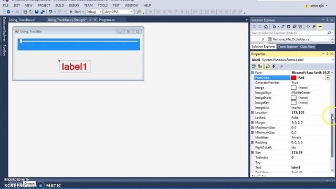
Task: Open the Debug configuration dropdown
Action: coord(100,12)
